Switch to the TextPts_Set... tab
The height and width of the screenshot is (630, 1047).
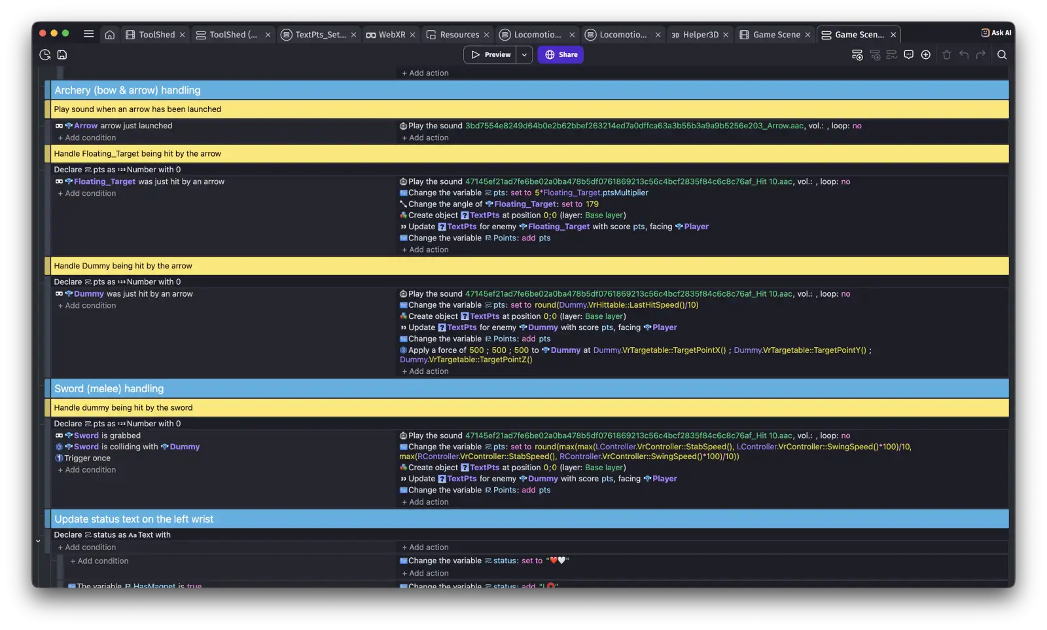319,35
